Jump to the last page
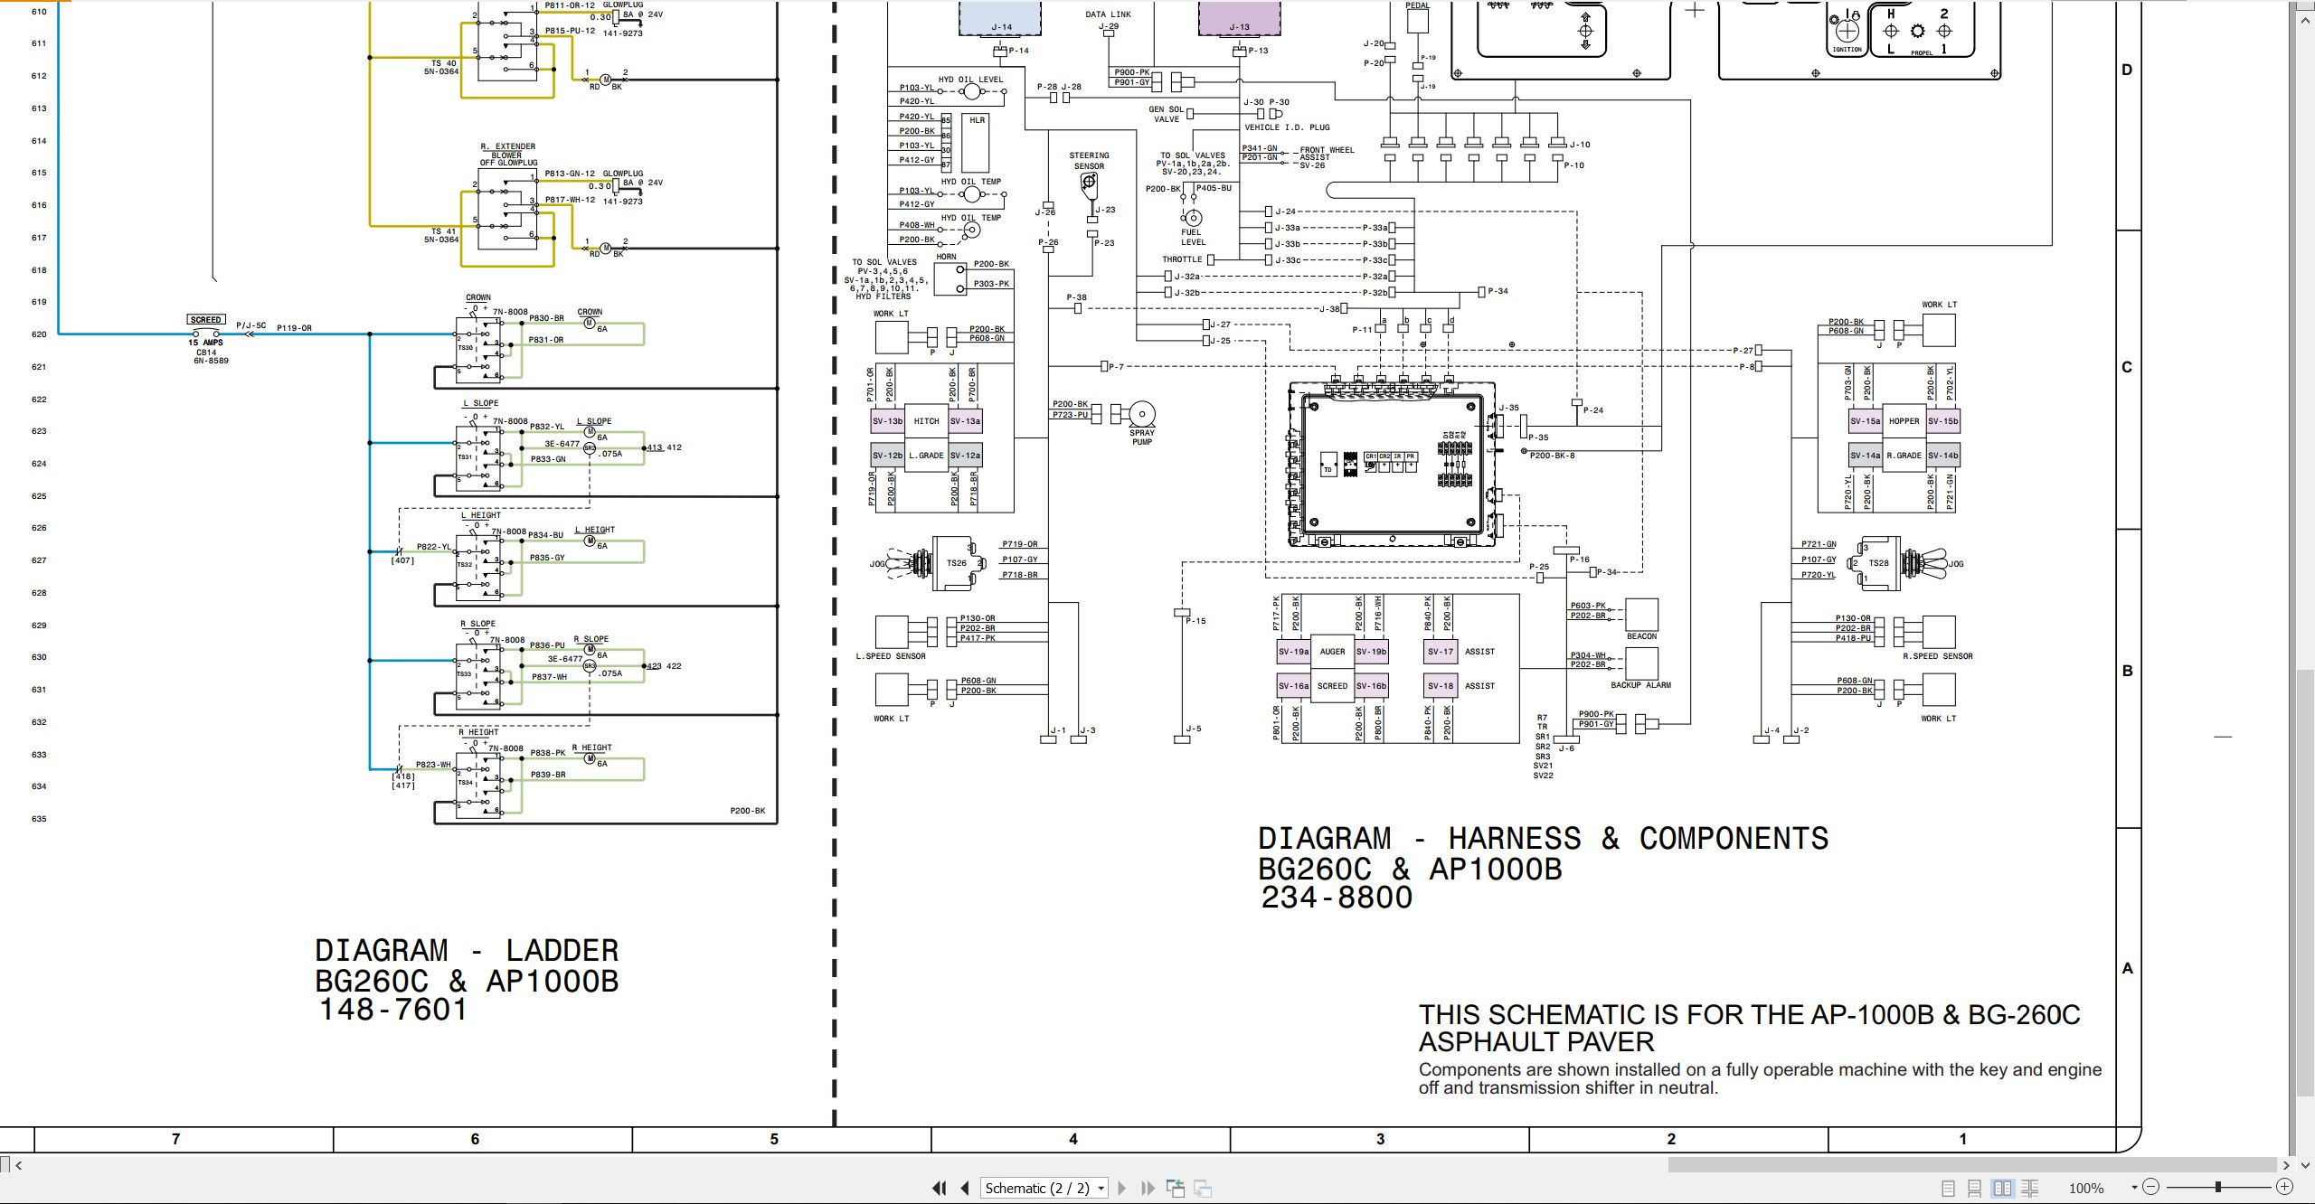 tap(1148, 1189)
